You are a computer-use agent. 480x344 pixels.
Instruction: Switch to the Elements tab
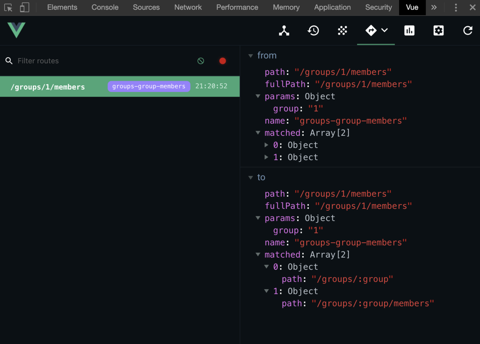62,8
